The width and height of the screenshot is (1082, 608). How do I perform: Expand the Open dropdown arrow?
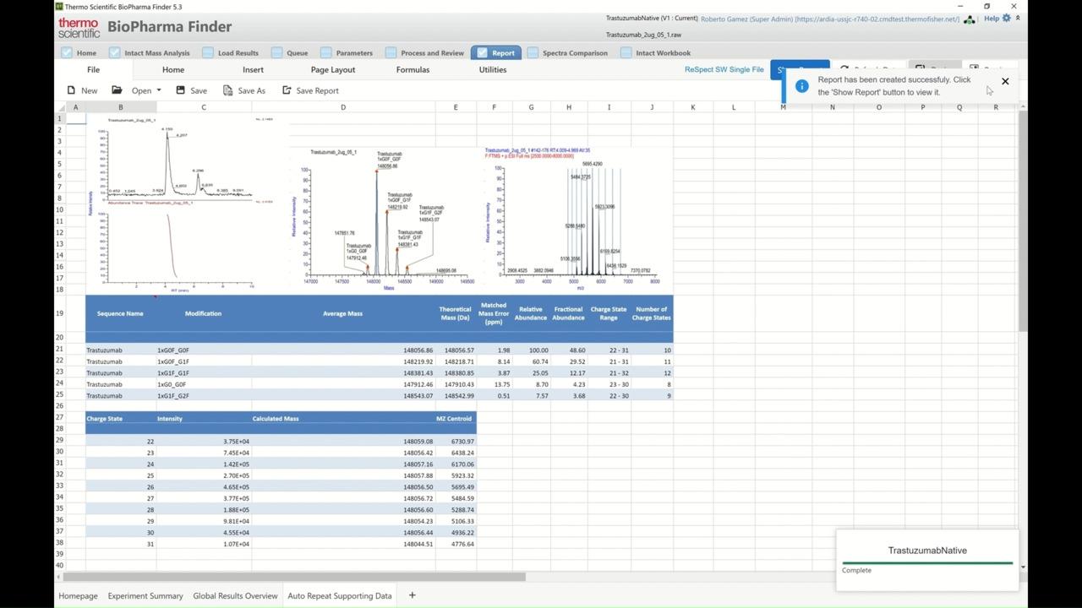click(x=158, y=90)
